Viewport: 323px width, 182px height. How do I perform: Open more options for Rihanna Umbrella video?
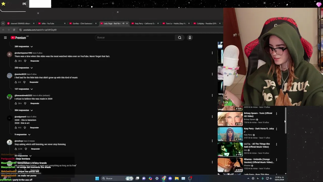click(x=276, y=160)
